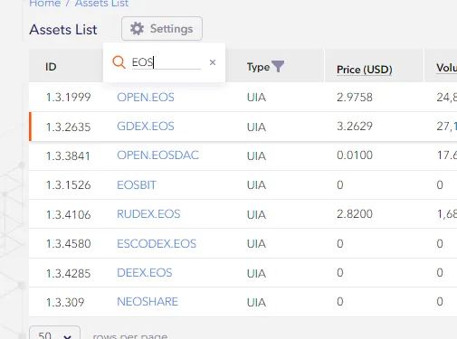
Task: Click UIA type in NEOSHARE row
Action: click(x=256, y=302)
